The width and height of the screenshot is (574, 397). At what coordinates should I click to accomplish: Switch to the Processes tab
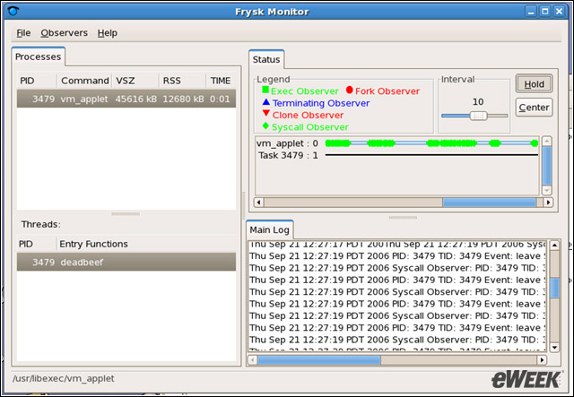click(38, 56)
